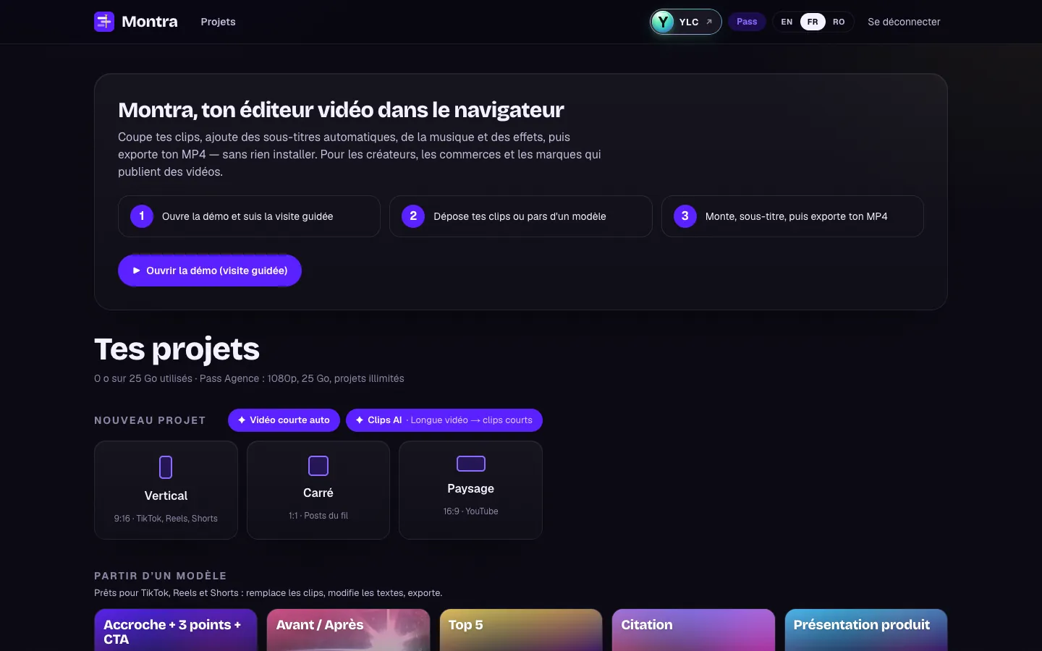
Task: Open the Pass badge
Action: coord(747,22)
